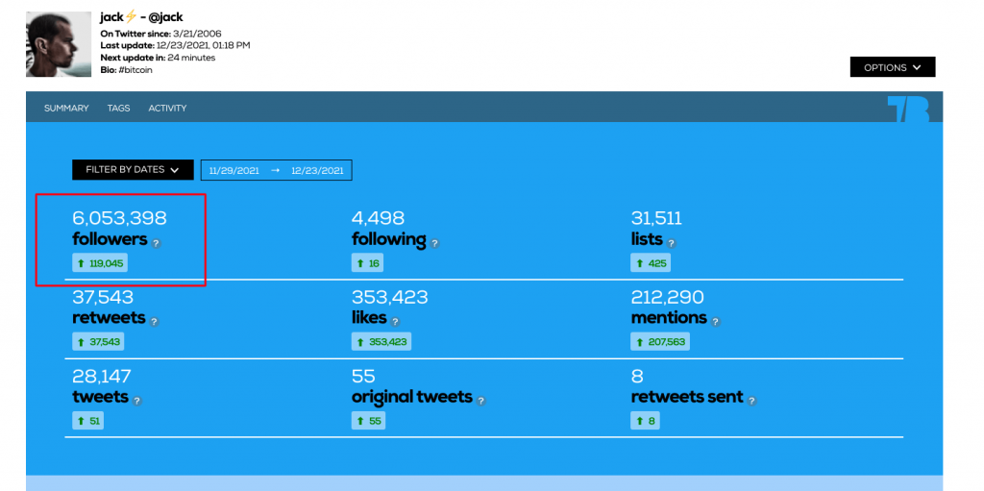Click the 28,147 tweets count
The height and width of the screenshot is (491, 984).
coord(102,376)
